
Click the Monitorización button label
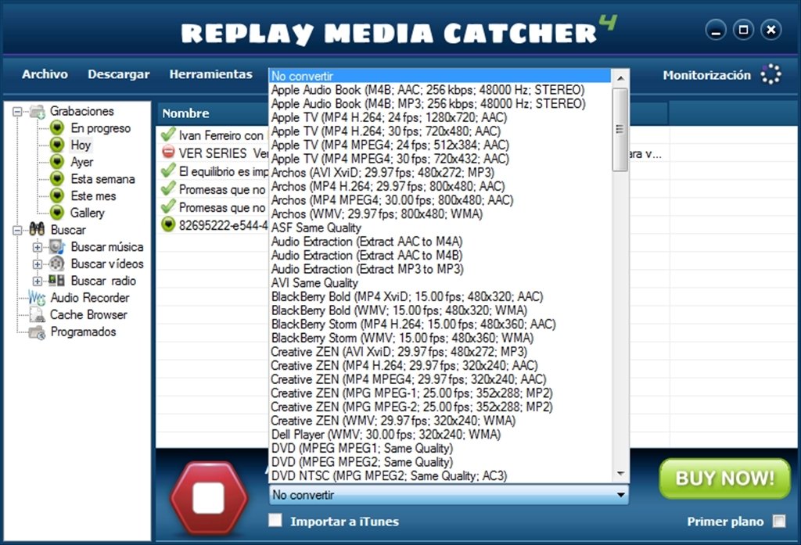point(707,75)
